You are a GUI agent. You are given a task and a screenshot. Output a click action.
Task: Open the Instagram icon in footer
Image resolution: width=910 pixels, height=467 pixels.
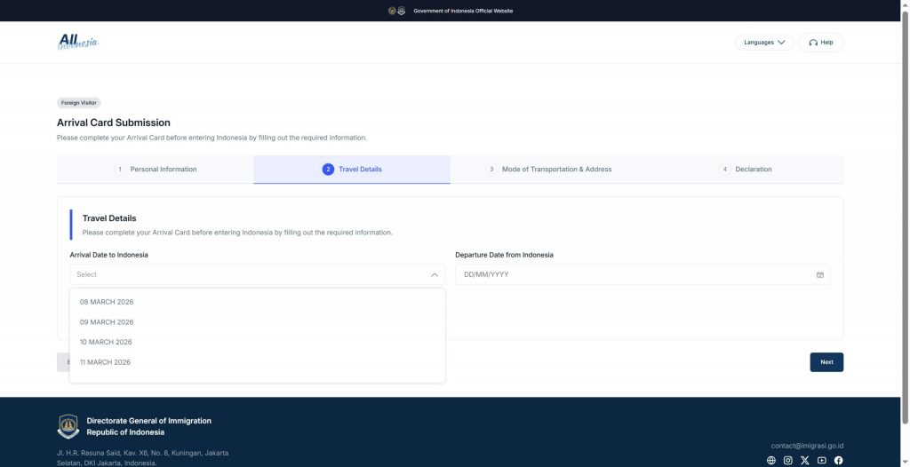[x=787, y=460]
